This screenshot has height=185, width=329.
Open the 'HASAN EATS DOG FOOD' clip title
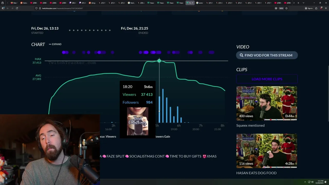click(256, 173)
